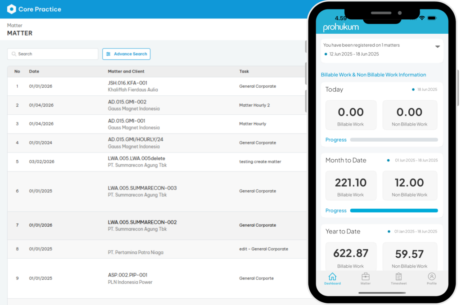Select matter LWA.005.SUMMARECON-003
This screenshot has height=305, width=461.
pos(142,188)
